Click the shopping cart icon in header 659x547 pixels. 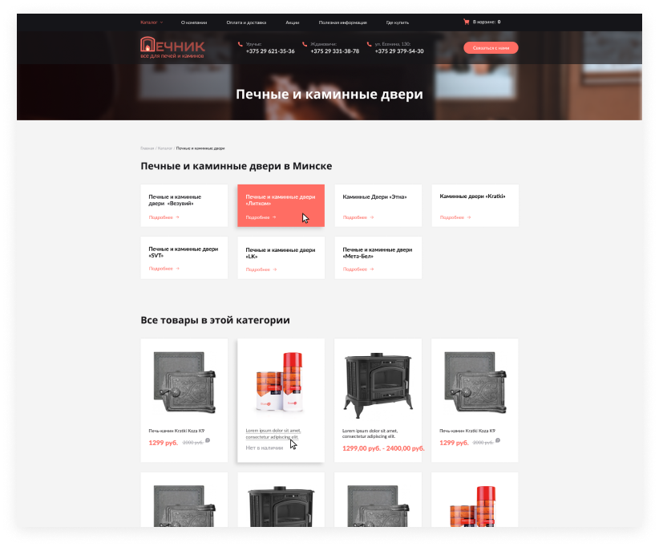pyautogui.click(x=466, y=22)
